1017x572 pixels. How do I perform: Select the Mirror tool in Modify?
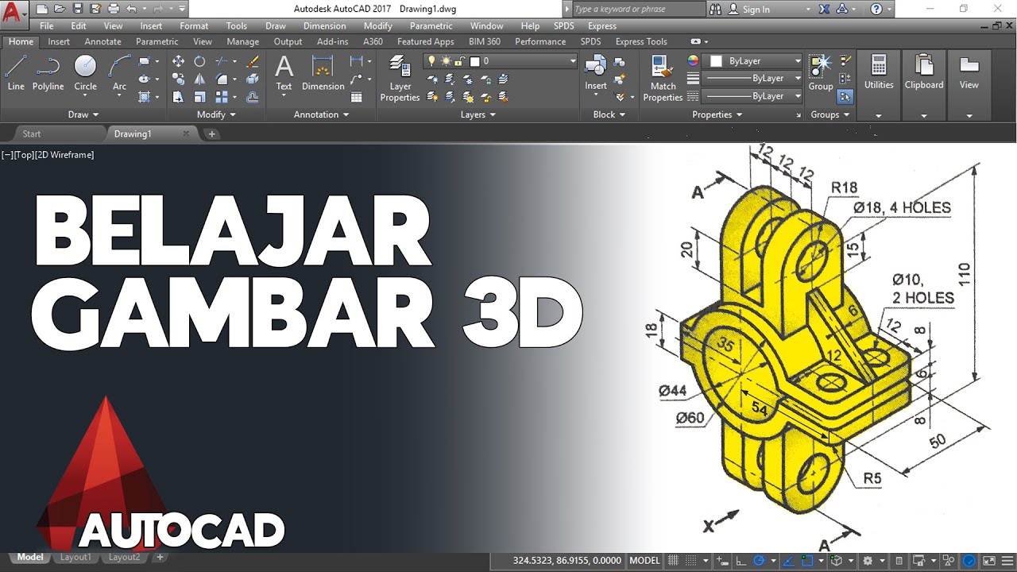click(199, 79)
